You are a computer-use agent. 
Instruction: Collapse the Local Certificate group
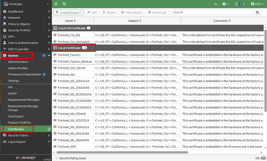coord(55,48)
